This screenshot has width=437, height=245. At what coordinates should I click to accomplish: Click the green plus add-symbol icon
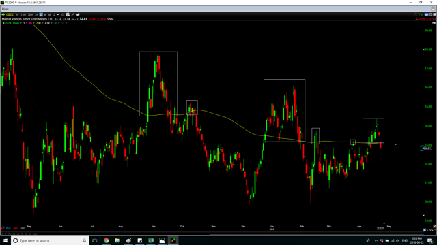click(3, 14)
